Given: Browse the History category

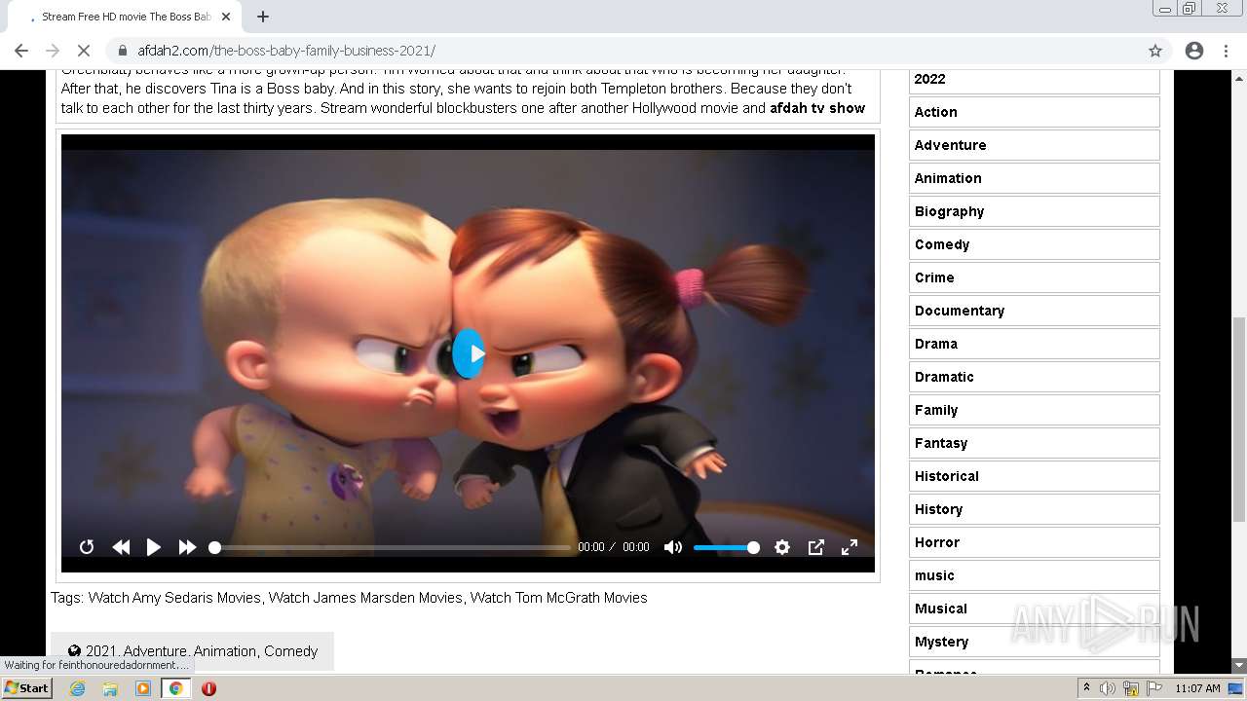Looking at the screenshot, I should click(x=1035, y=509).
